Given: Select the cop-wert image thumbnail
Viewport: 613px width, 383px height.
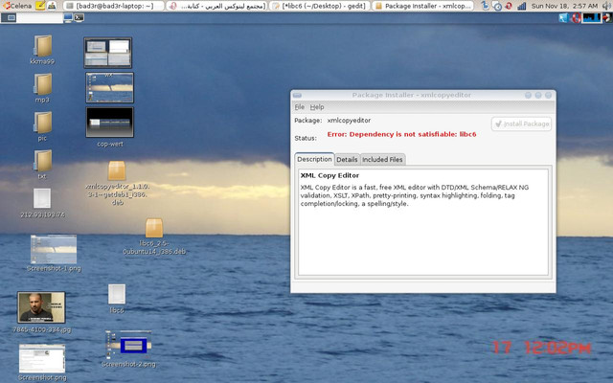Looking at the screenshot, I should pyautogui.click(x=110, y=126).
